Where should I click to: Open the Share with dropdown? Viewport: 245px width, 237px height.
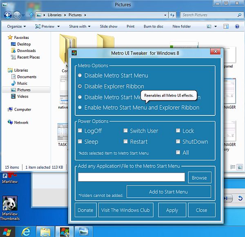point(80,27)
